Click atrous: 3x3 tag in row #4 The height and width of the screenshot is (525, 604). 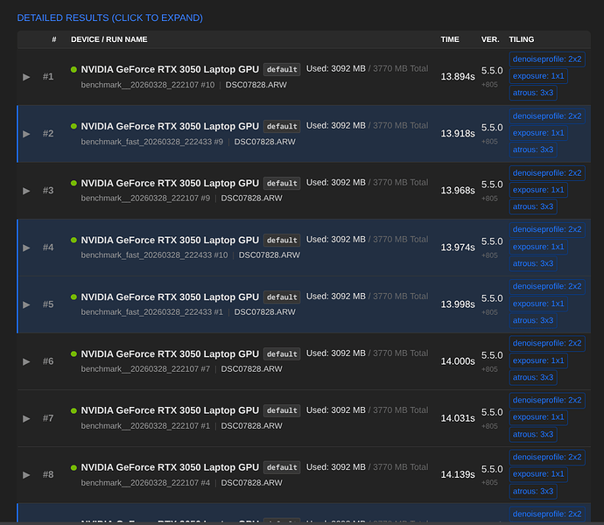click(533, 263)
